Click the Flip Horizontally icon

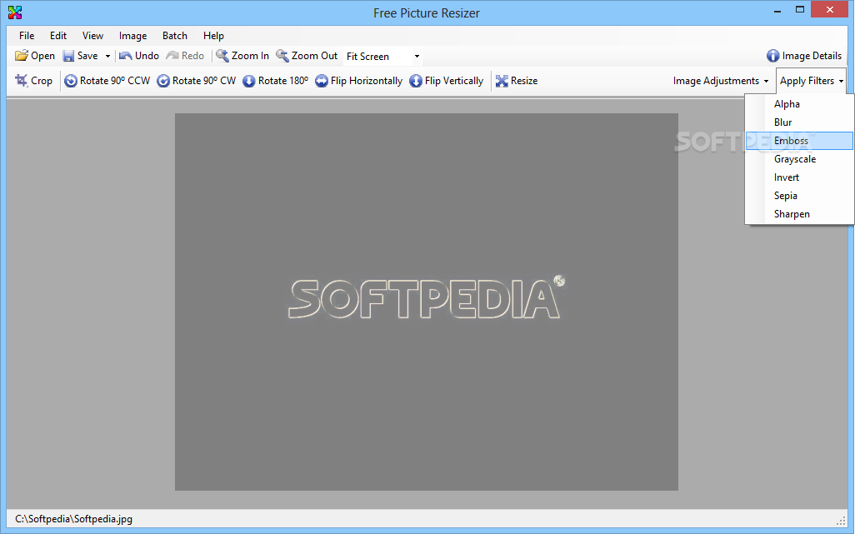[x=322, y=81]
